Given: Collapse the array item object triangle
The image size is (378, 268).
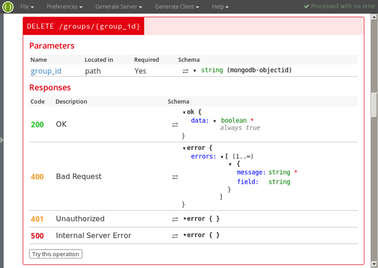Looking at the screenshot, I should point(230,164).
